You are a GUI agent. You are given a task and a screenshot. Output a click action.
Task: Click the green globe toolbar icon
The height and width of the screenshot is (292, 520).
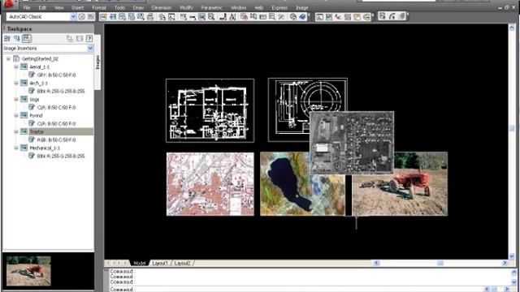coord(293,16)
